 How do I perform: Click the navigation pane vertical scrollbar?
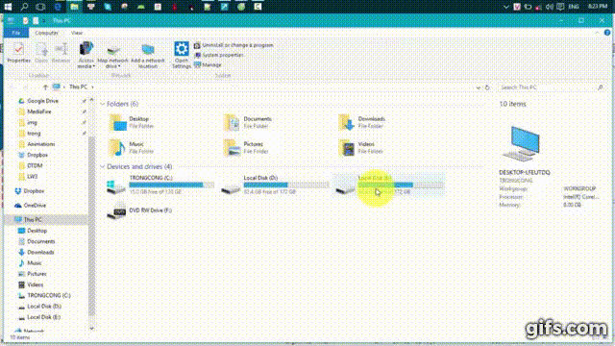coord(92,226)
